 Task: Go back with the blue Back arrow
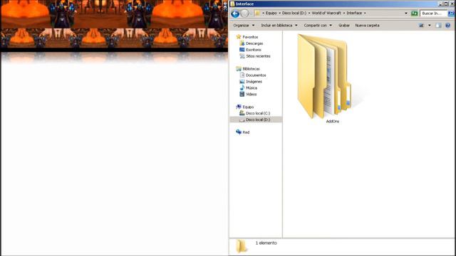click(x=235, y=14)
